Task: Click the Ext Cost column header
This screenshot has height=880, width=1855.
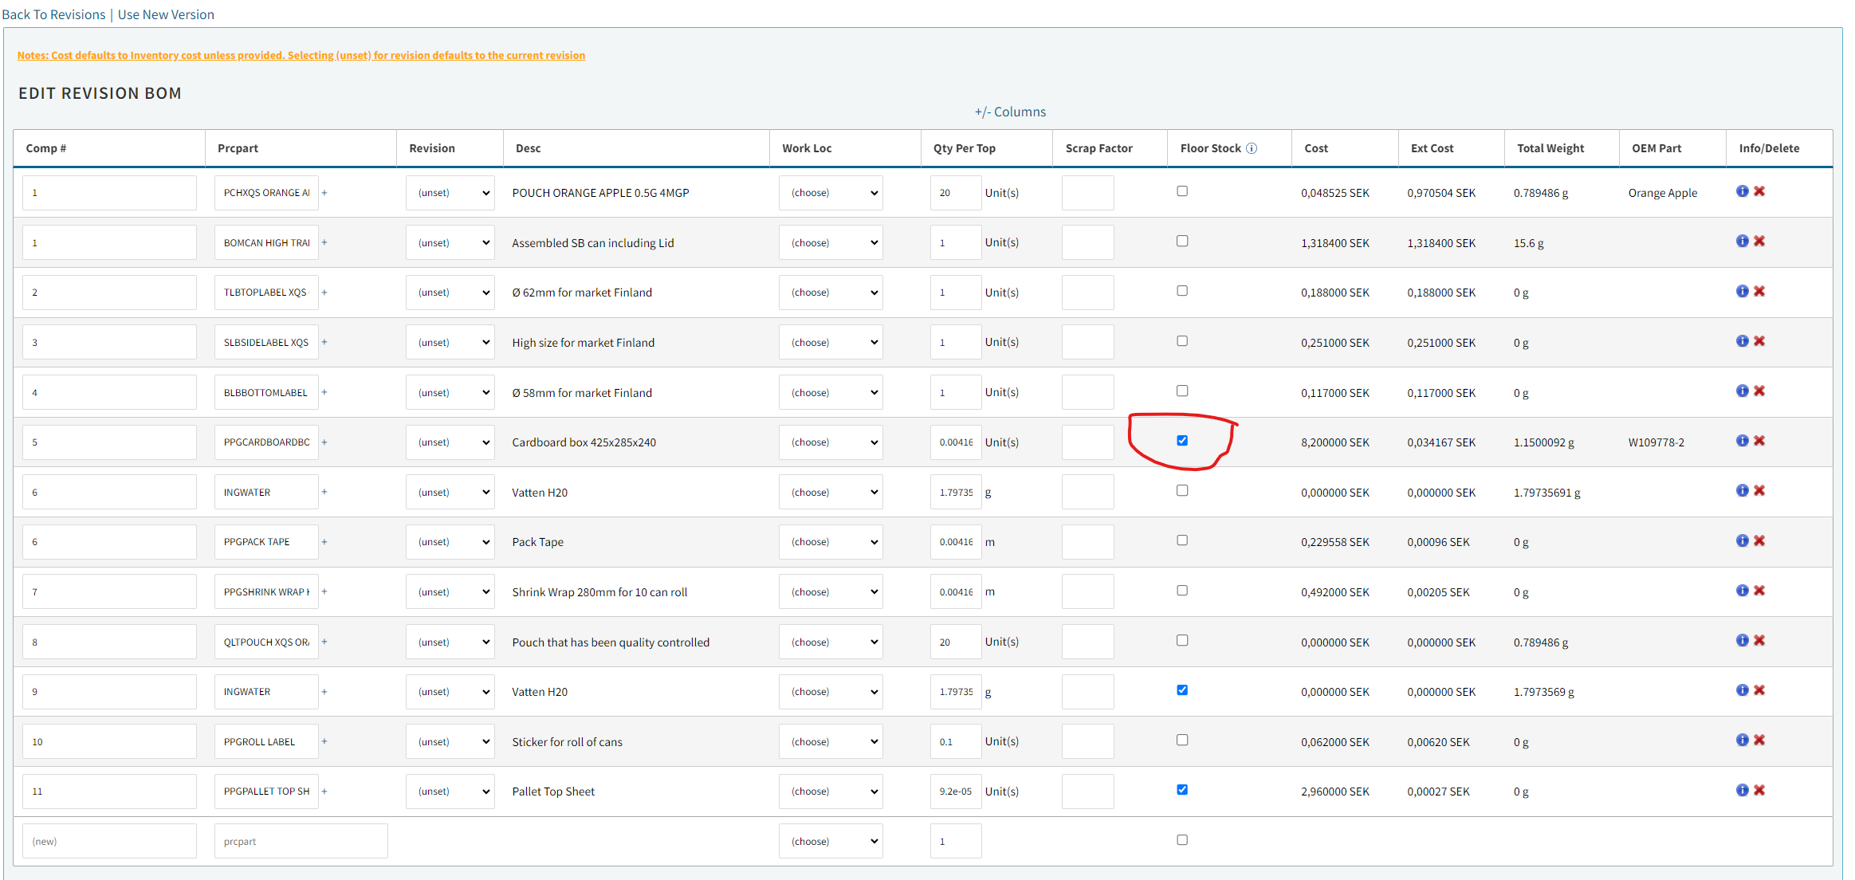Action: [1432, 148]
